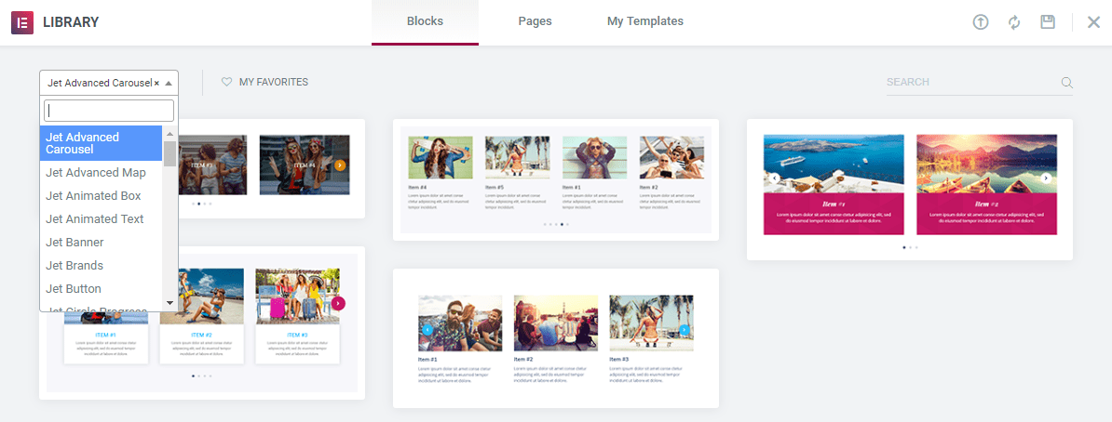1112x422 pixels.
Task: Focus the dropdown filter text field
Action: [x=109, y=111]
